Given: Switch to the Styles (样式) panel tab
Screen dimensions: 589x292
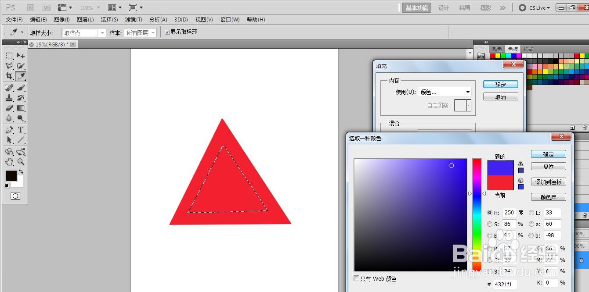Looking at the screenshot, I should (x=528, y=49).
